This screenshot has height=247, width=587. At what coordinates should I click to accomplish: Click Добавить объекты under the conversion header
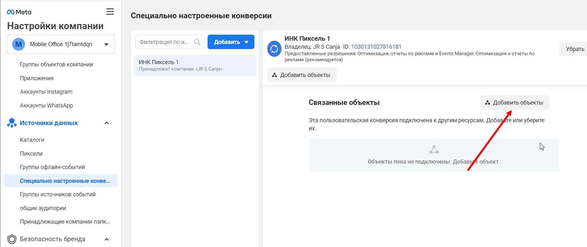tap(302, 75)
